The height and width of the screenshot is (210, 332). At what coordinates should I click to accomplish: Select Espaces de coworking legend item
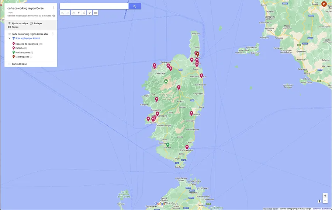pyautogui.click(x=27, y=44)
